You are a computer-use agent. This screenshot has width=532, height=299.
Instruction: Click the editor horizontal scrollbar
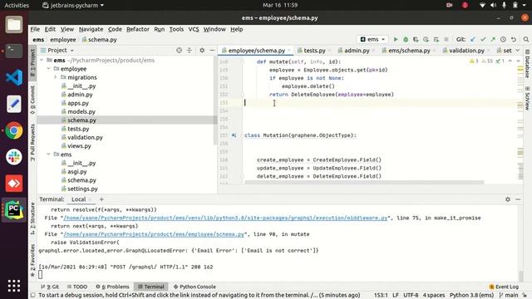coord(364,183)
